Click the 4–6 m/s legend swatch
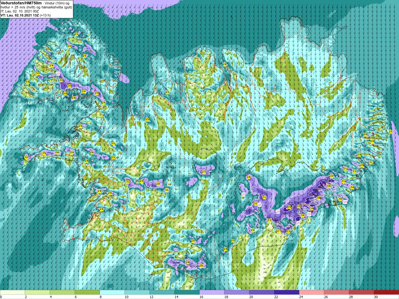 62,292
